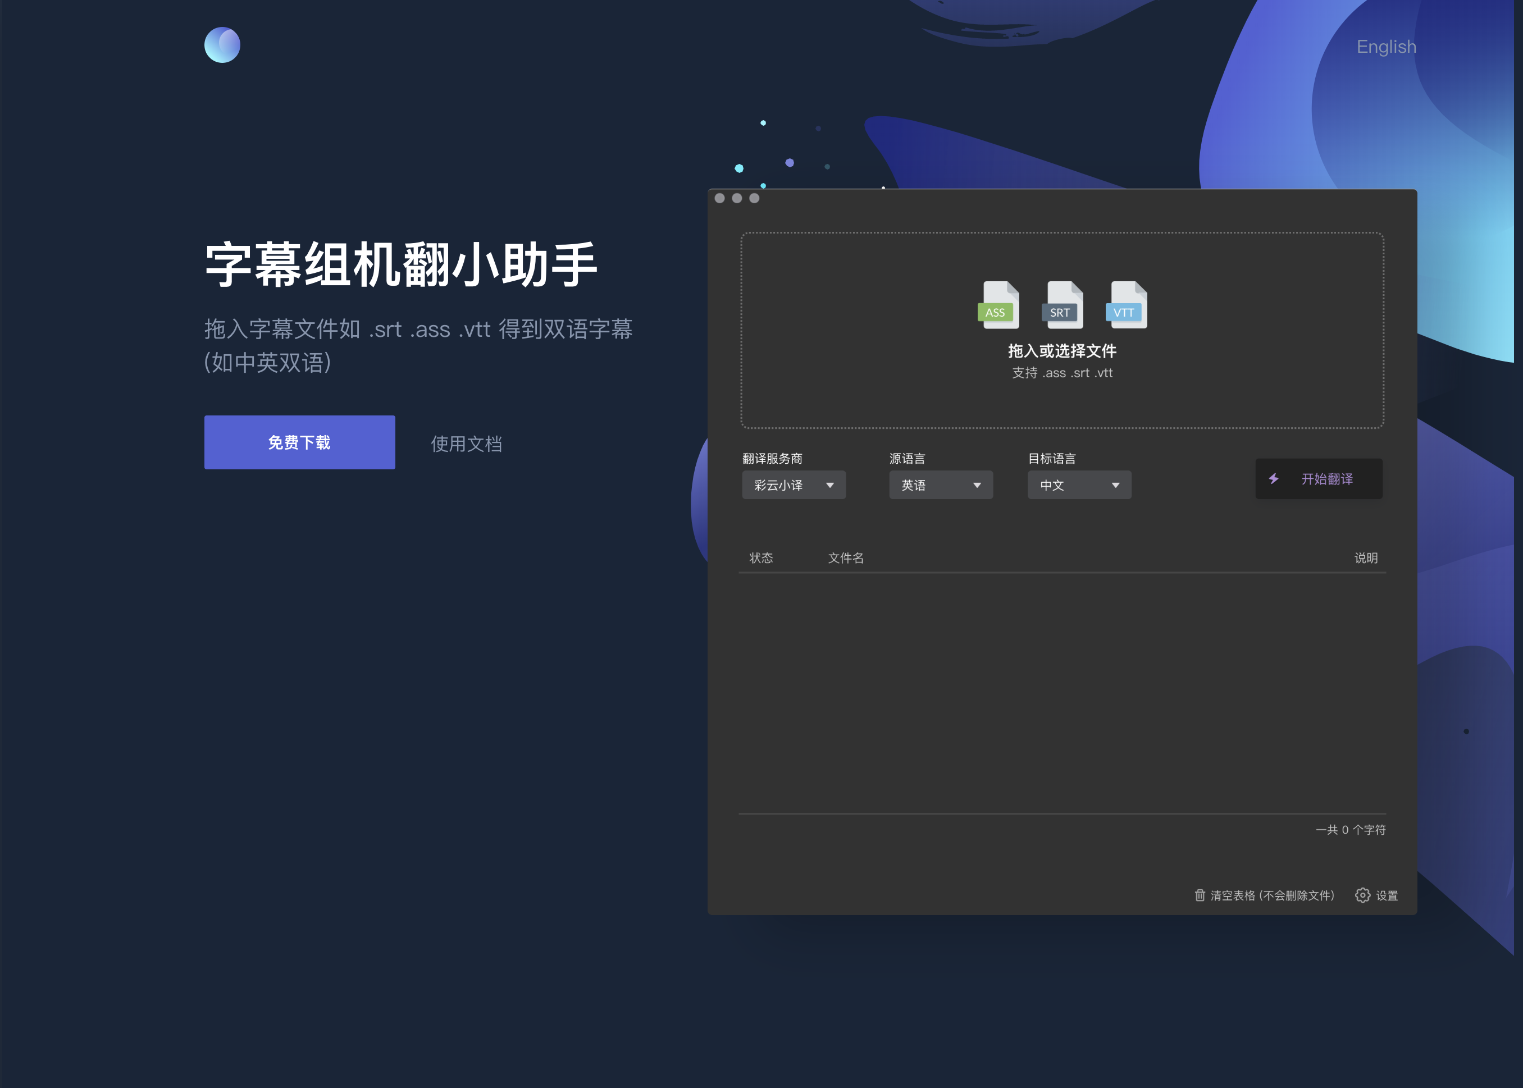Click the 状态 column header
The image size is (1523, 1088).
pyautogui.click(x=760, y=558)
